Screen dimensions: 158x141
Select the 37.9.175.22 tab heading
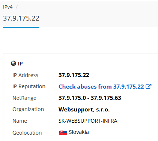coord(21,18)
